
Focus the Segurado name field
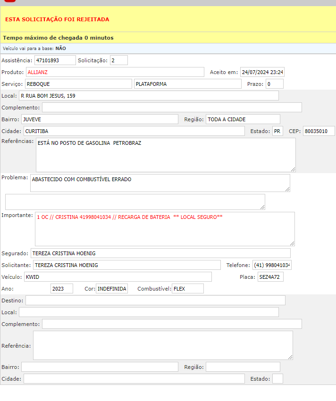pyautogui.click(x=160, y=253)
